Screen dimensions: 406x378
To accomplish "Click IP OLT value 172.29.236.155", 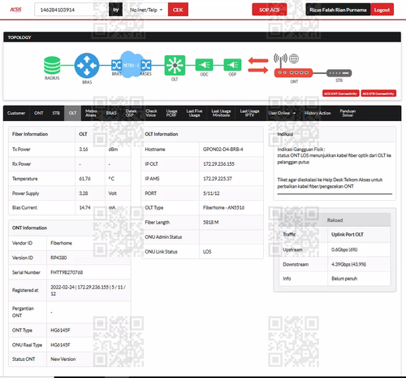I will tap(218, 164).
